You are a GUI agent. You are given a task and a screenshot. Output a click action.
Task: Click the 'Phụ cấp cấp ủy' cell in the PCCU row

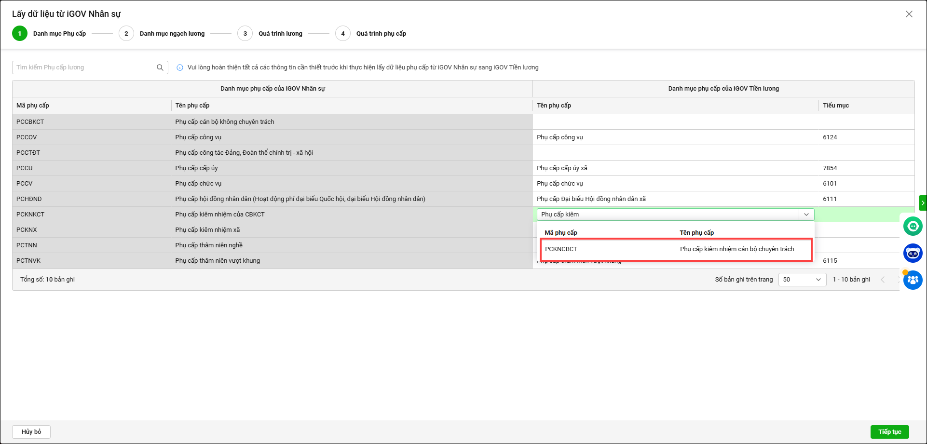click(352, 168)
